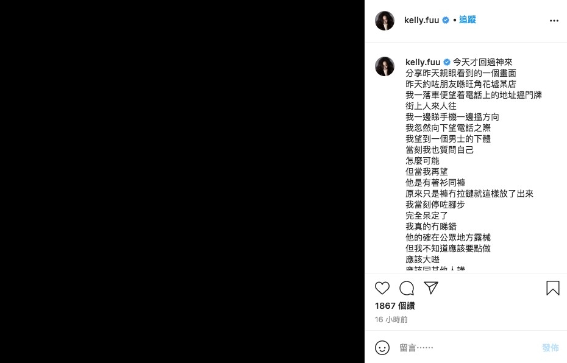Image resolution: width=567 pixels, height=363 pixels.
Task: Click the caption text starting 今天才回過神來
Action: click(x=482, y=62)
